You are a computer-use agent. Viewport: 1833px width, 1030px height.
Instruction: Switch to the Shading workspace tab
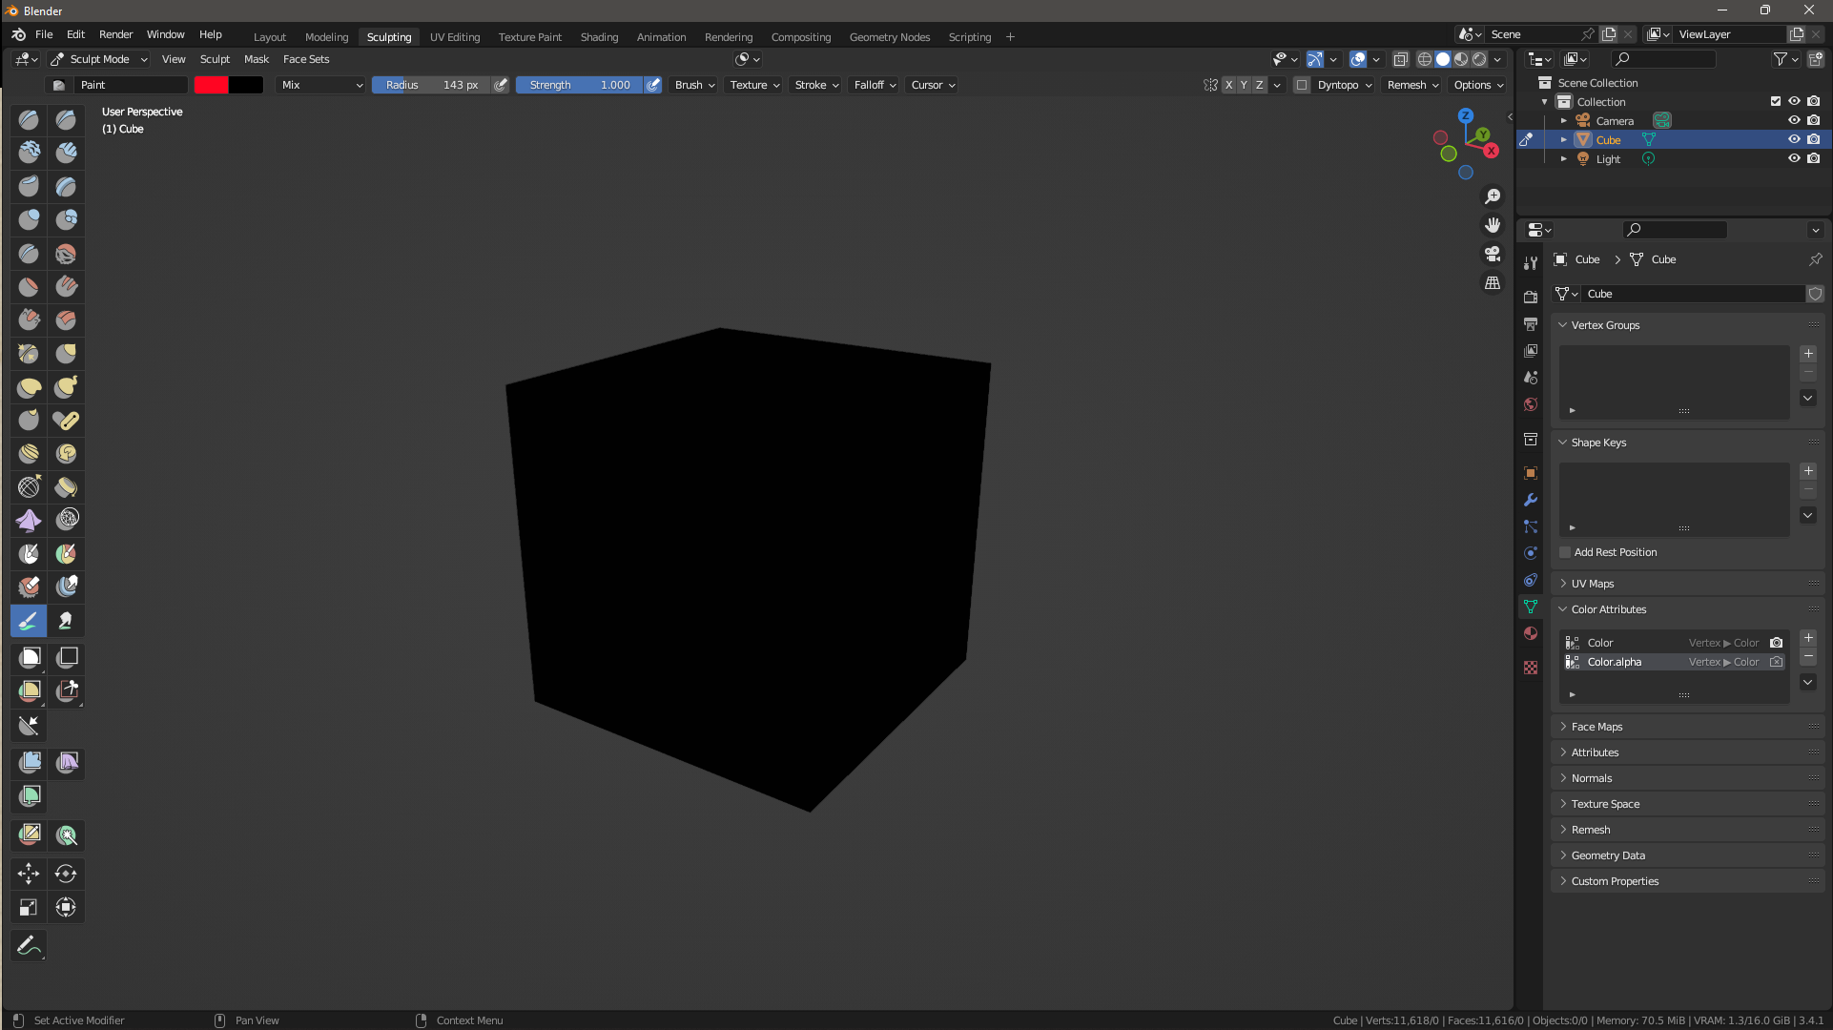pyautogui.click(x=599, y=37)
